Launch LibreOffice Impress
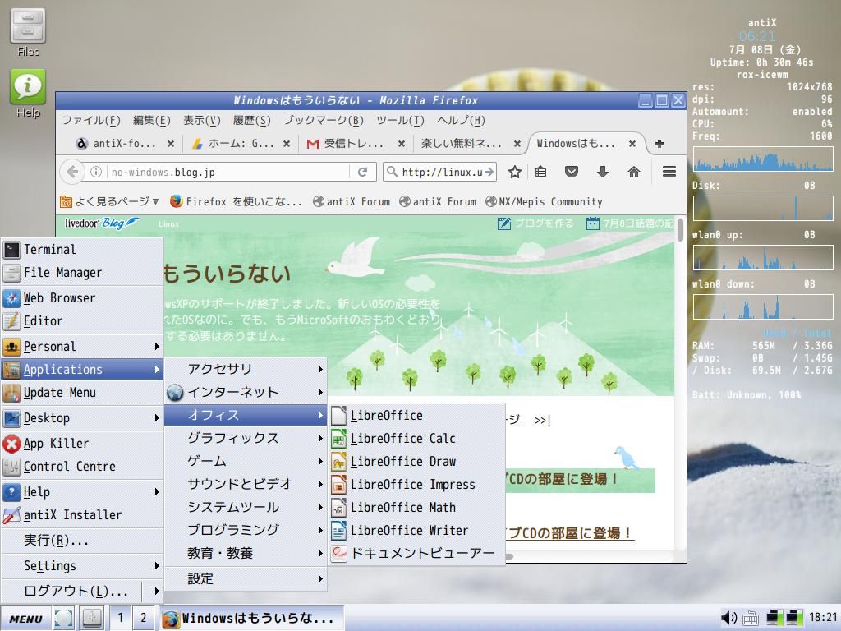Viewport: 841px width, 631px height. coord(416,485)
